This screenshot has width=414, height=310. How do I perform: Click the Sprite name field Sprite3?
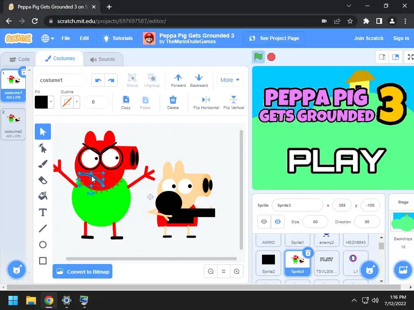click(297, 205)
